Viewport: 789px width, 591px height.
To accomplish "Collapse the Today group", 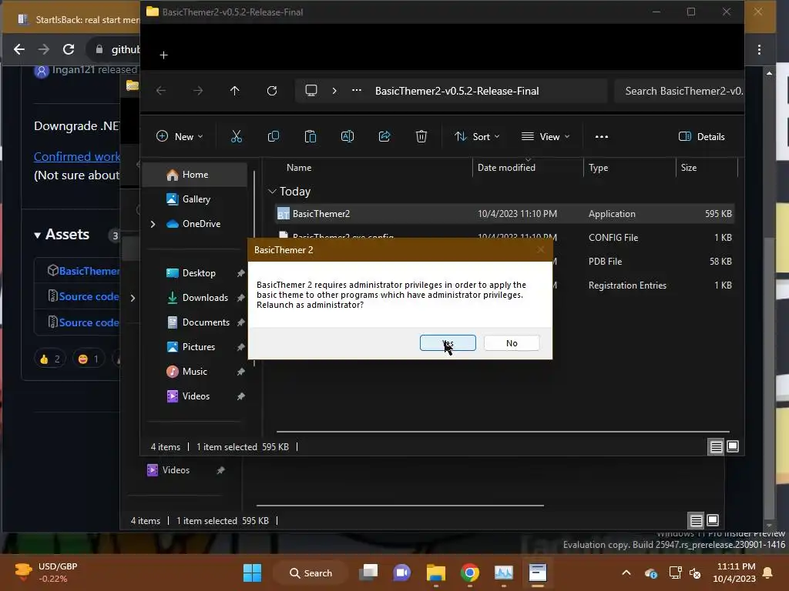I will click(x=272, y=192).
